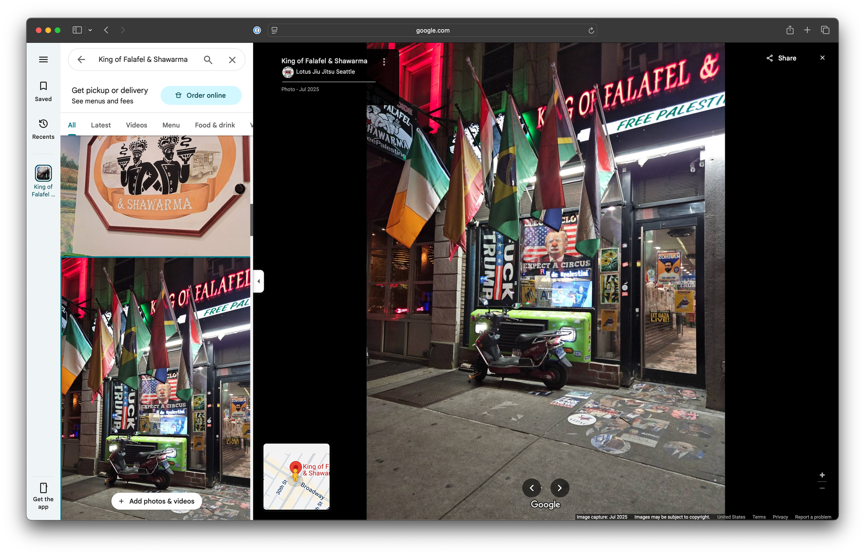Click 'Image capture: Jul 2025' text
The image size is (865, 555).
coord(602,517)
